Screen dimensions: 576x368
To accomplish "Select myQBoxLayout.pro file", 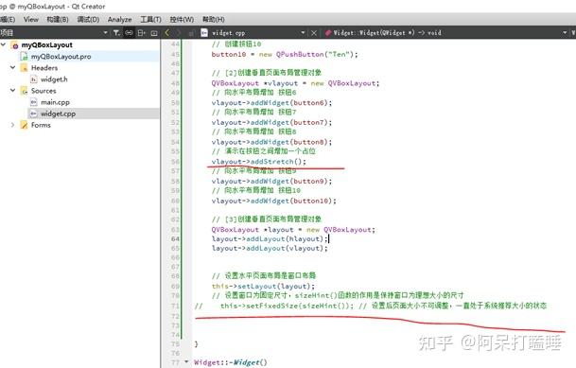I will coord(61,57).
